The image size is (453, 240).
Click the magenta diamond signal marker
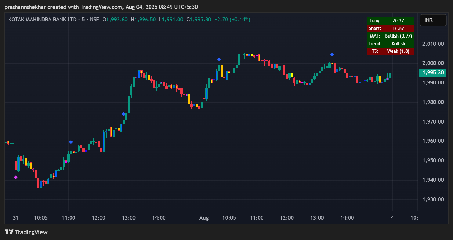tap(16, 177)
